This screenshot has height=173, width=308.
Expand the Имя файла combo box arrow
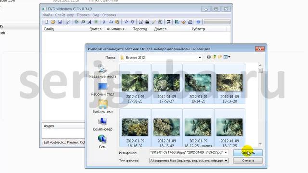(x=226, y=152)
